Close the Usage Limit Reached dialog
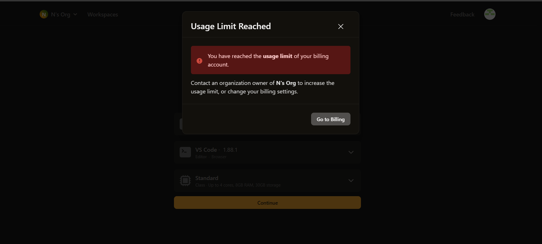 (x=341, y=26)
